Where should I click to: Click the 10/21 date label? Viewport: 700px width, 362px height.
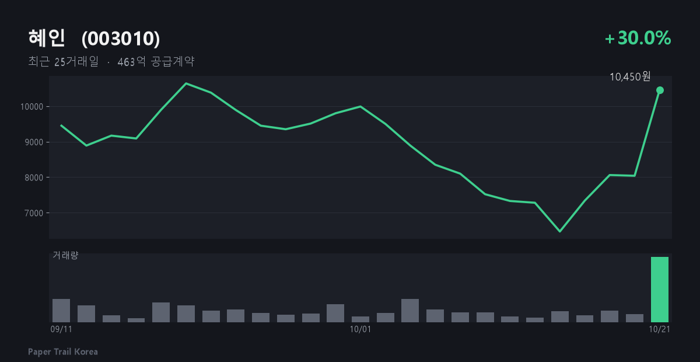[660, 329]
